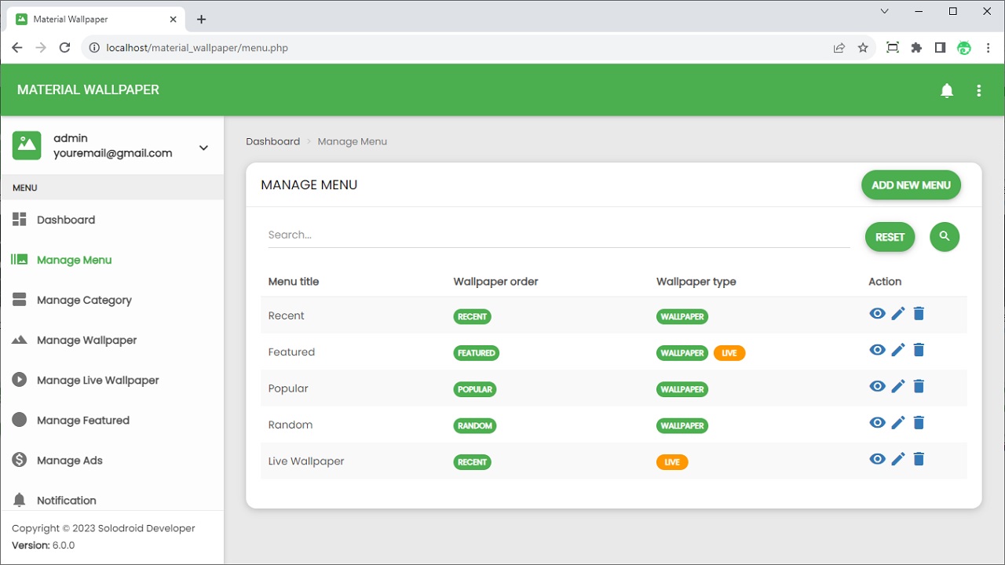Click the browser address bar URL
Image resolution: width=1005 pixels, height=565 pixels.
197,48
